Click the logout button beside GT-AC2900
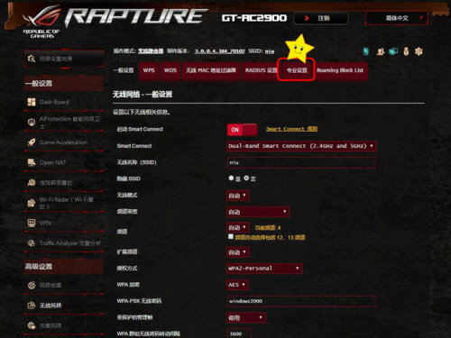The height and width of the screenshot is (338, 451). click(321, 18)
